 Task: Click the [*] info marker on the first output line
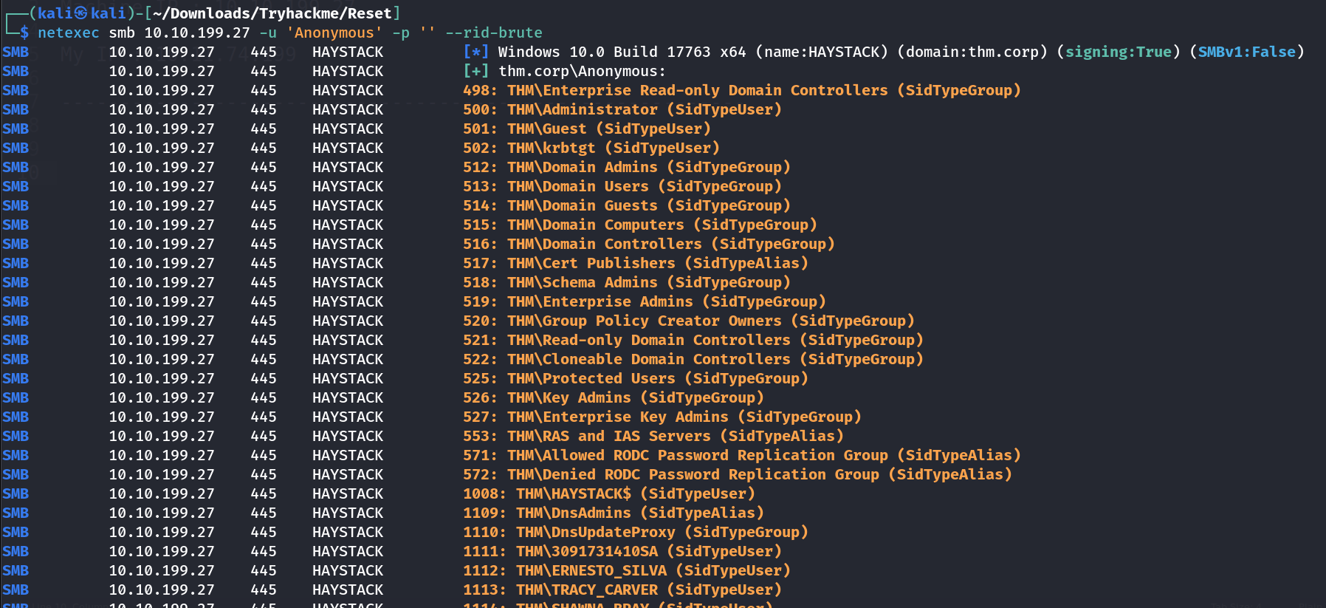click(x=475, y=52)
